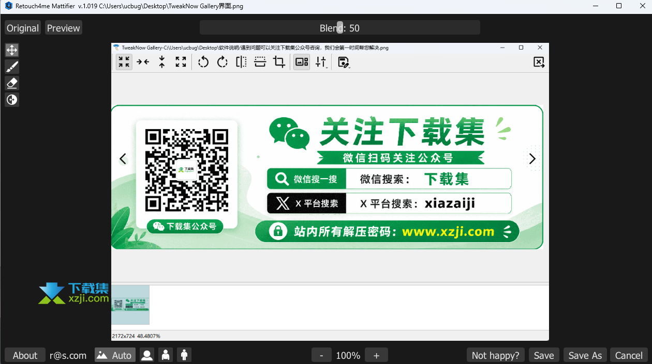
Task: Choose the face portrait mode icon
Action: [147, 355]
